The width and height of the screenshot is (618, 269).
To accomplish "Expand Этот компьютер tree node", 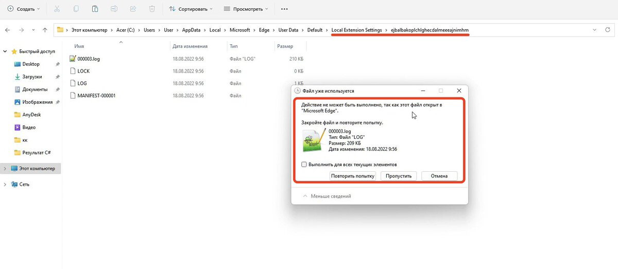I will pos(5,169).
